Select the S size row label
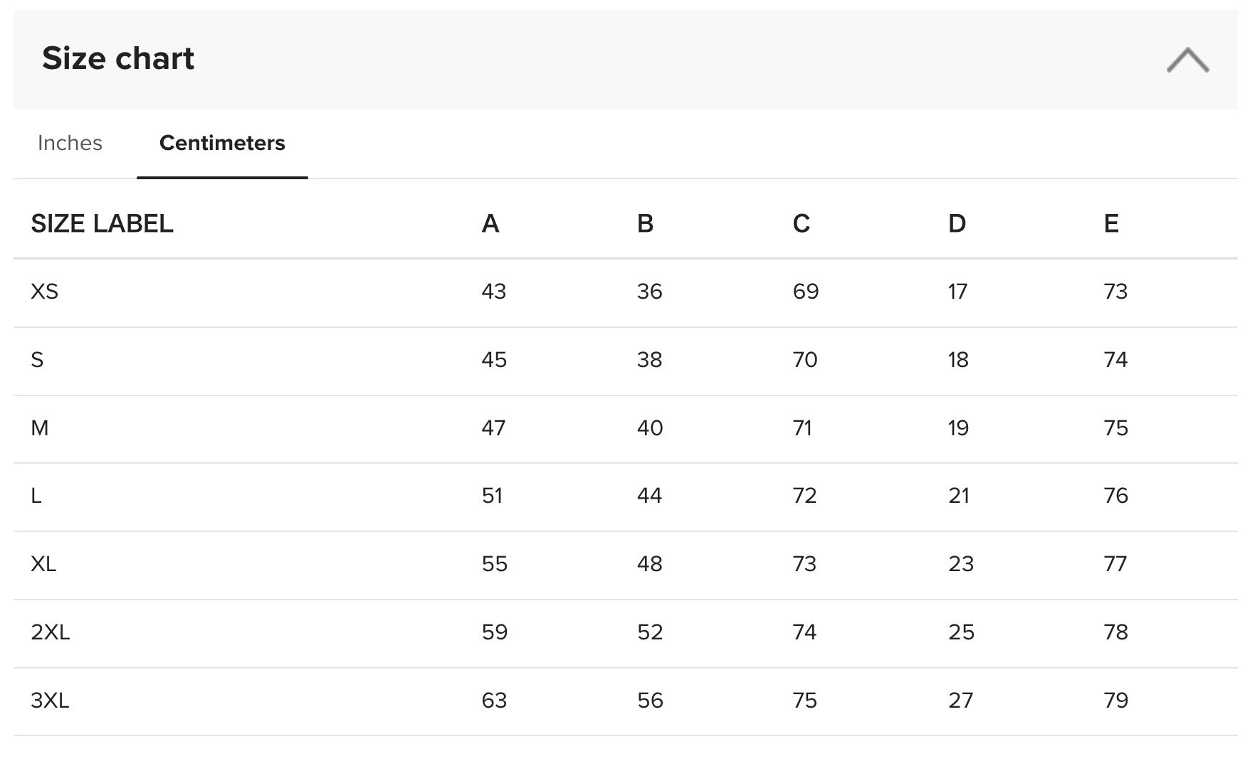The height and width of the screenshot is (771, 1255). point(38,360)
